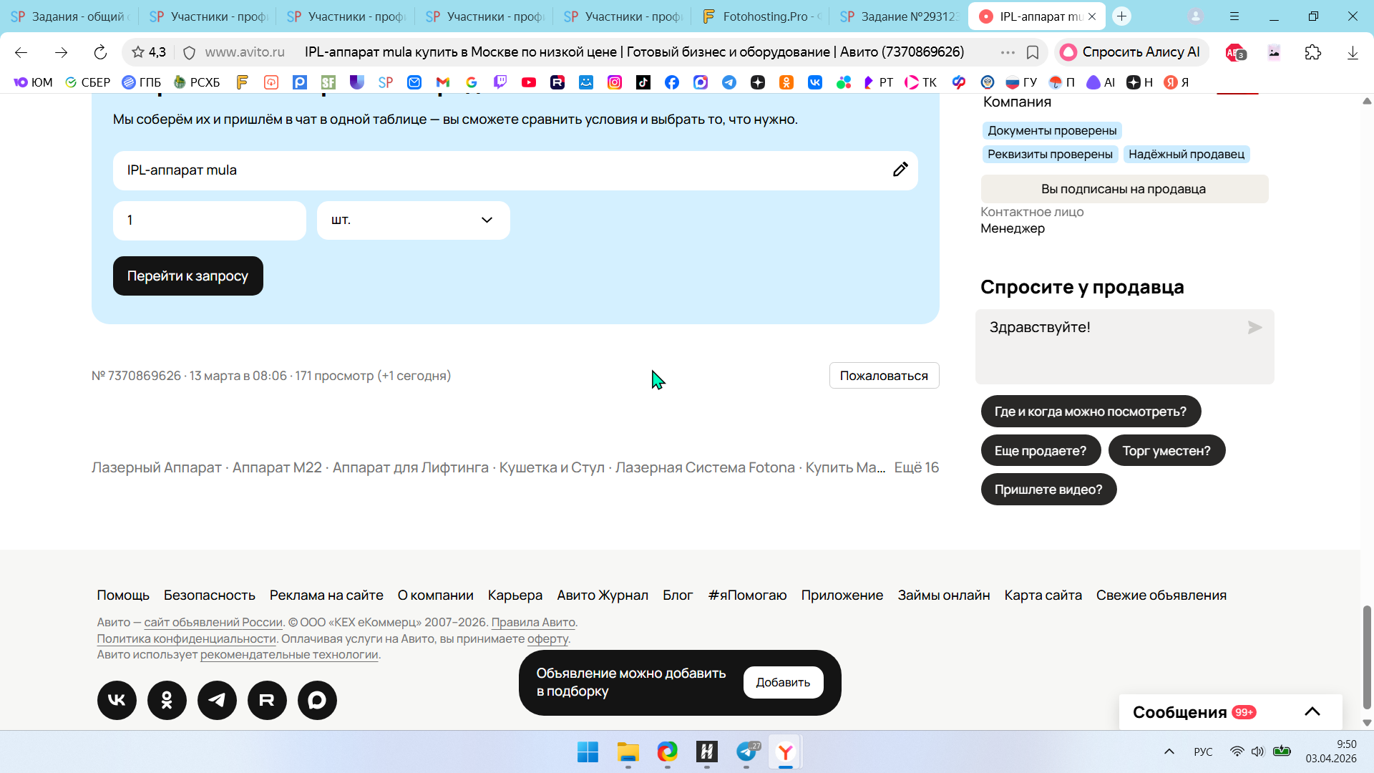Click the send arrow in seller message box
Viewport: 1374px width, 773px height.
click(1254, 328)
